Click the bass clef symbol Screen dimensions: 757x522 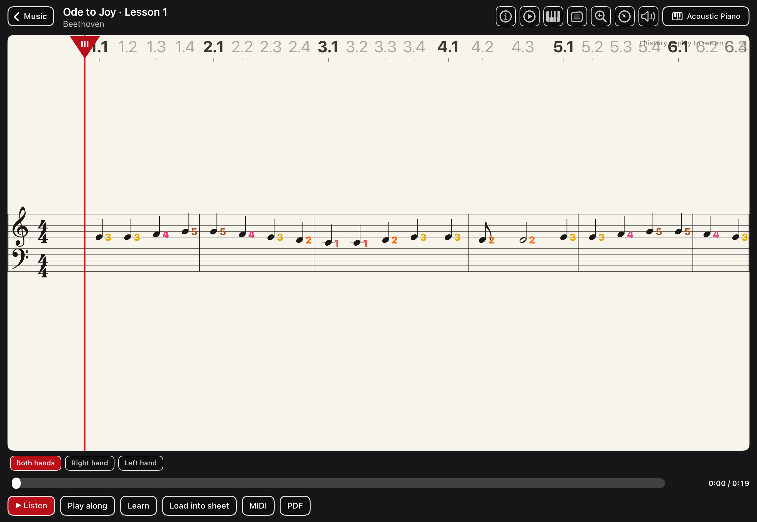pyautogui.click(x=20, y=259)
